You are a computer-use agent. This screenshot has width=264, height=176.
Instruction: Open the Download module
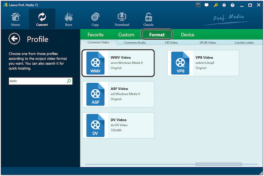(122, 19)
